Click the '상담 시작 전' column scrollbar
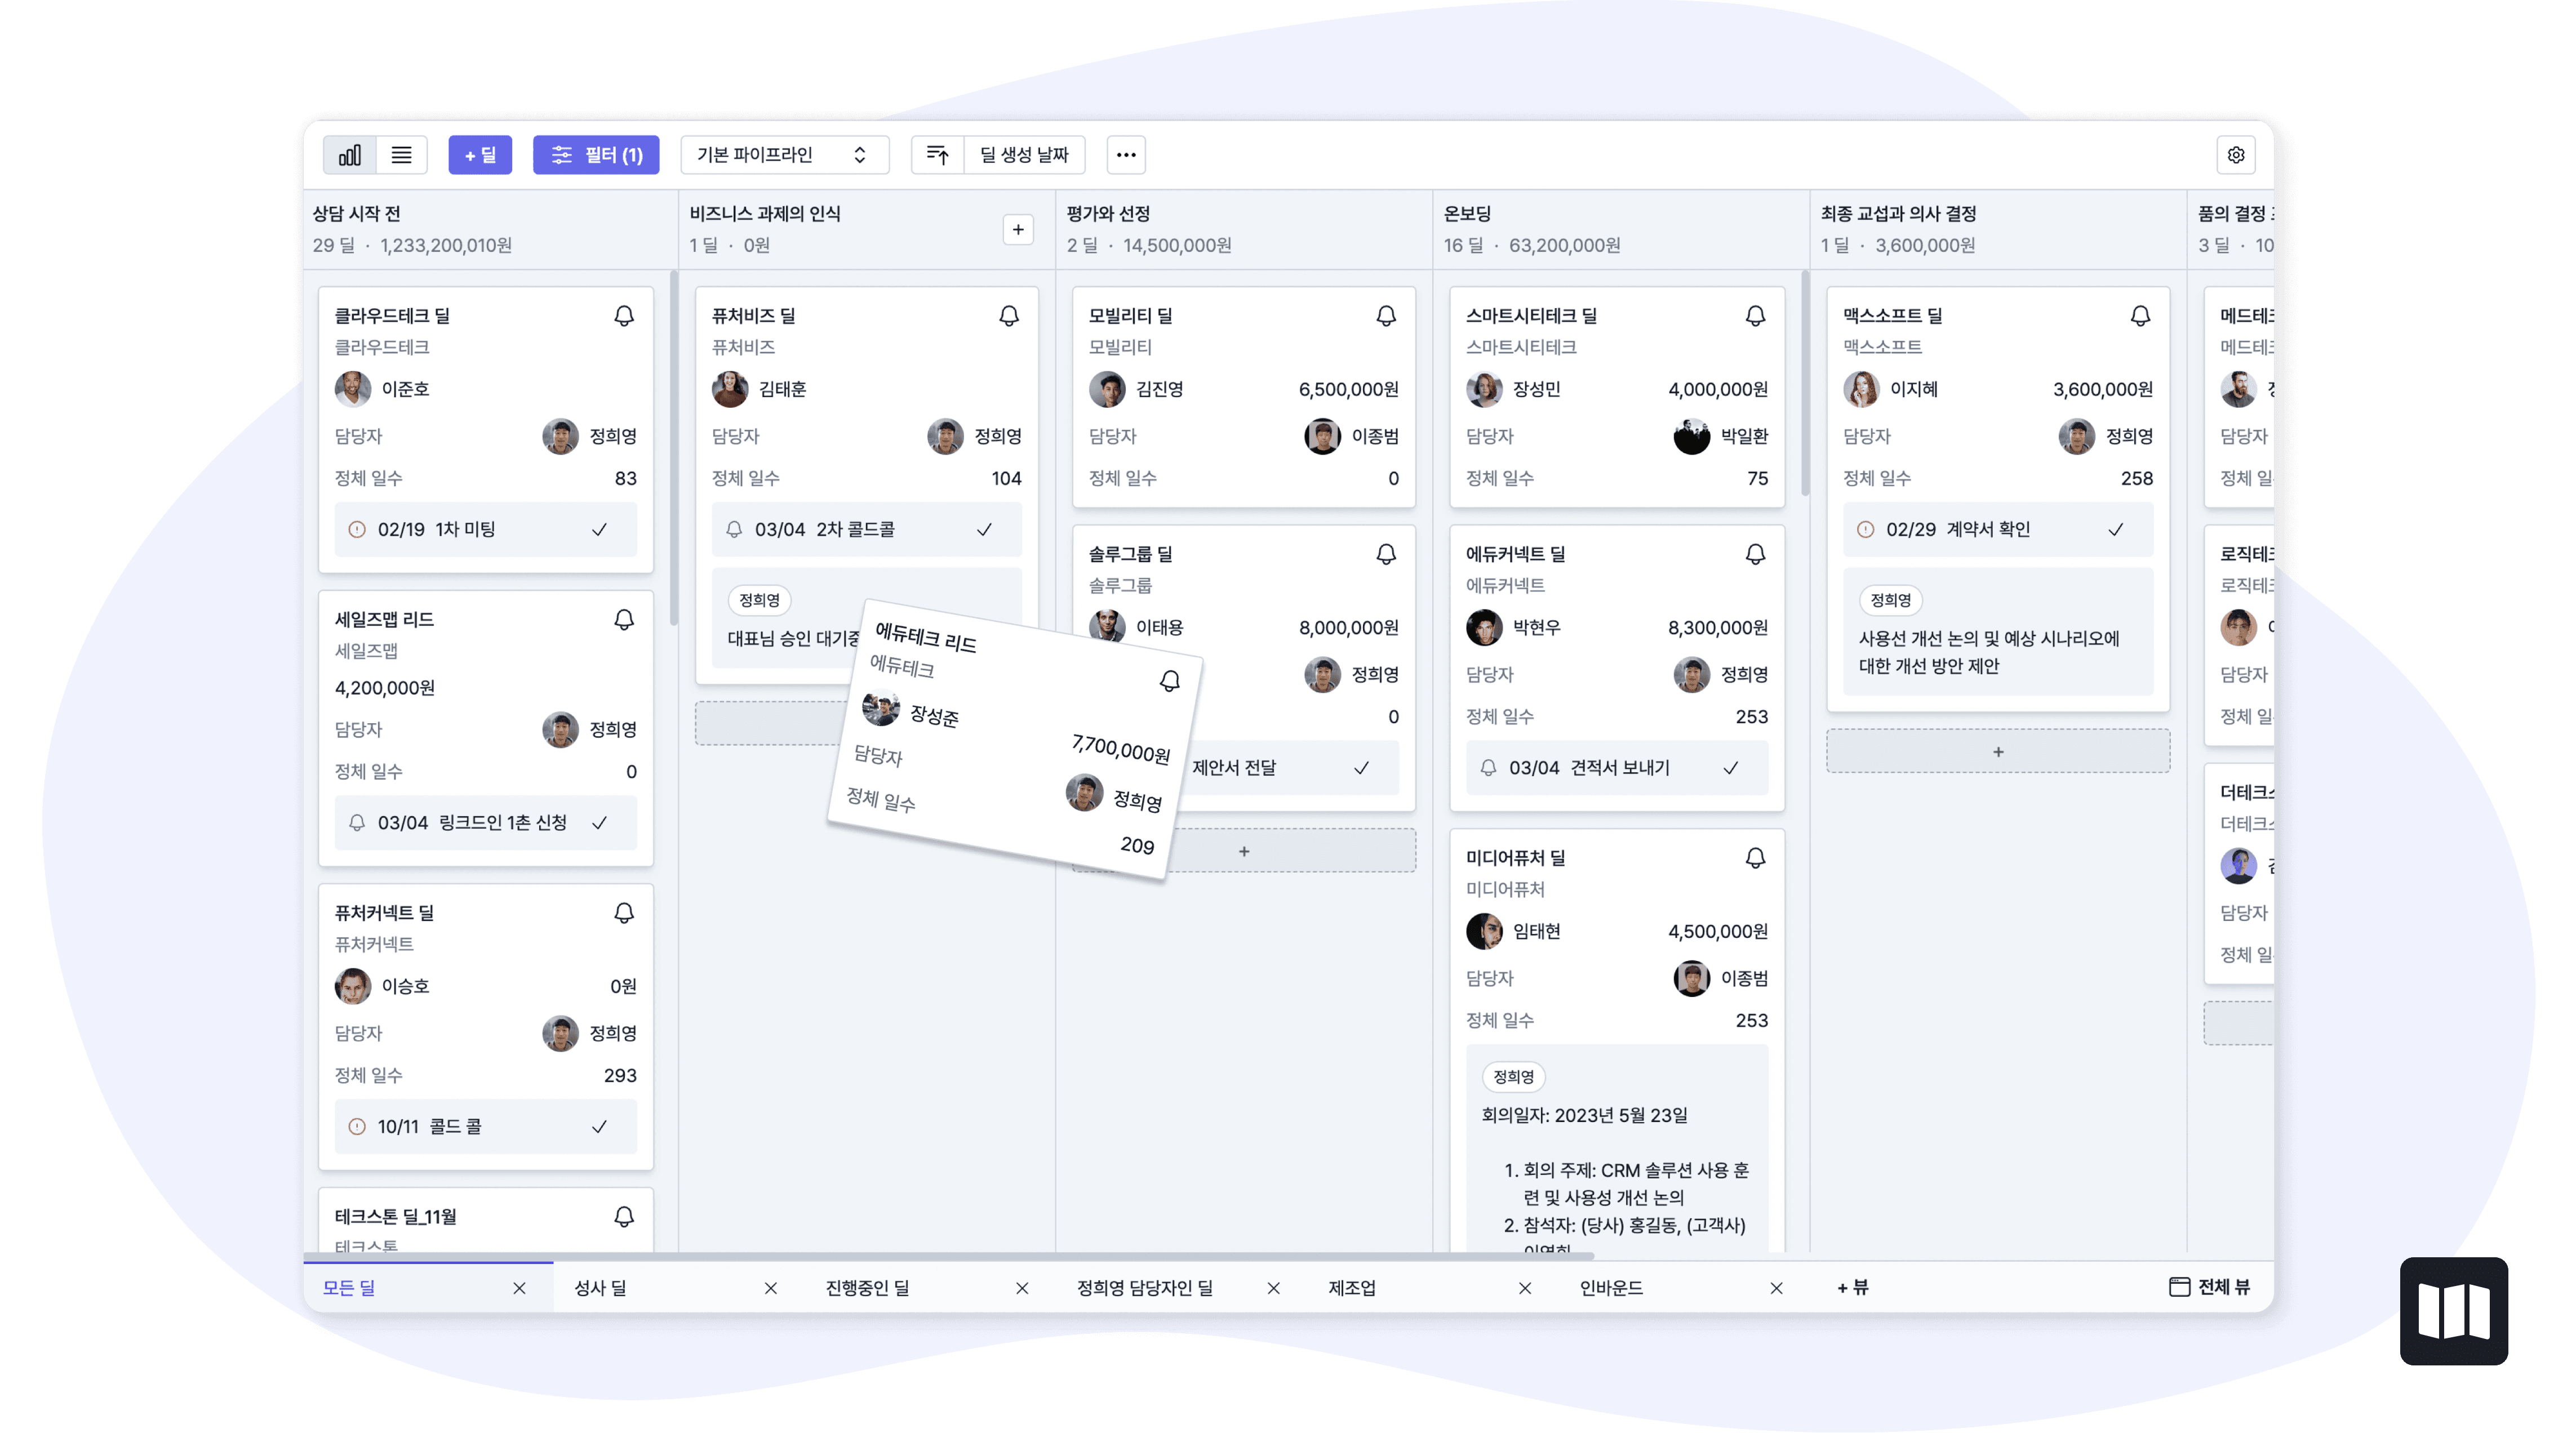This screenshot has width=2576, height=1433. [674, 448]
